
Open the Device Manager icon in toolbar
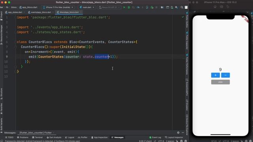pos(172,7)
